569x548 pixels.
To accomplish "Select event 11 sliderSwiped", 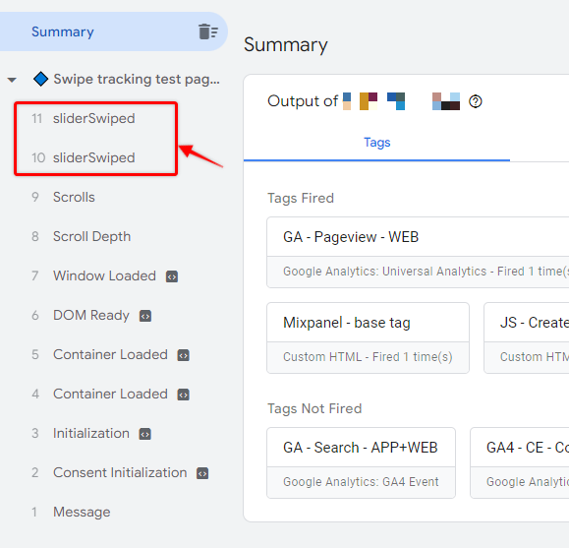I will pos(95,118).
